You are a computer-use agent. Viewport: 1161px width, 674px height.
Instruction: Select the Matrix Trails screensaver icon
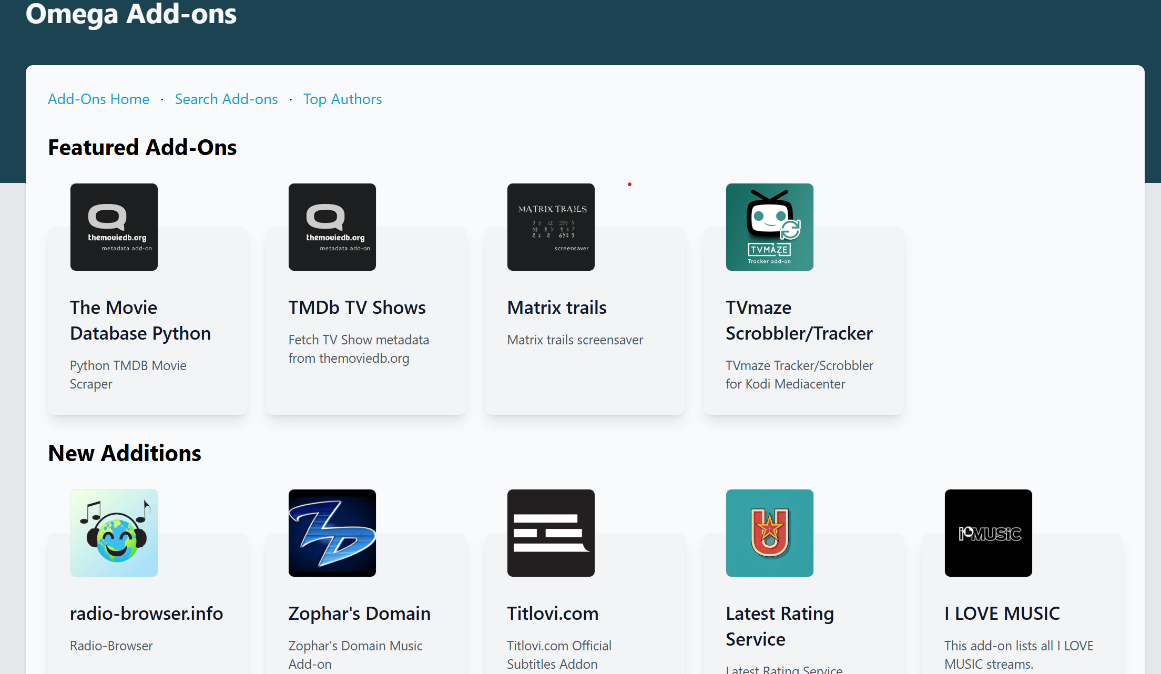click(551, 227)
